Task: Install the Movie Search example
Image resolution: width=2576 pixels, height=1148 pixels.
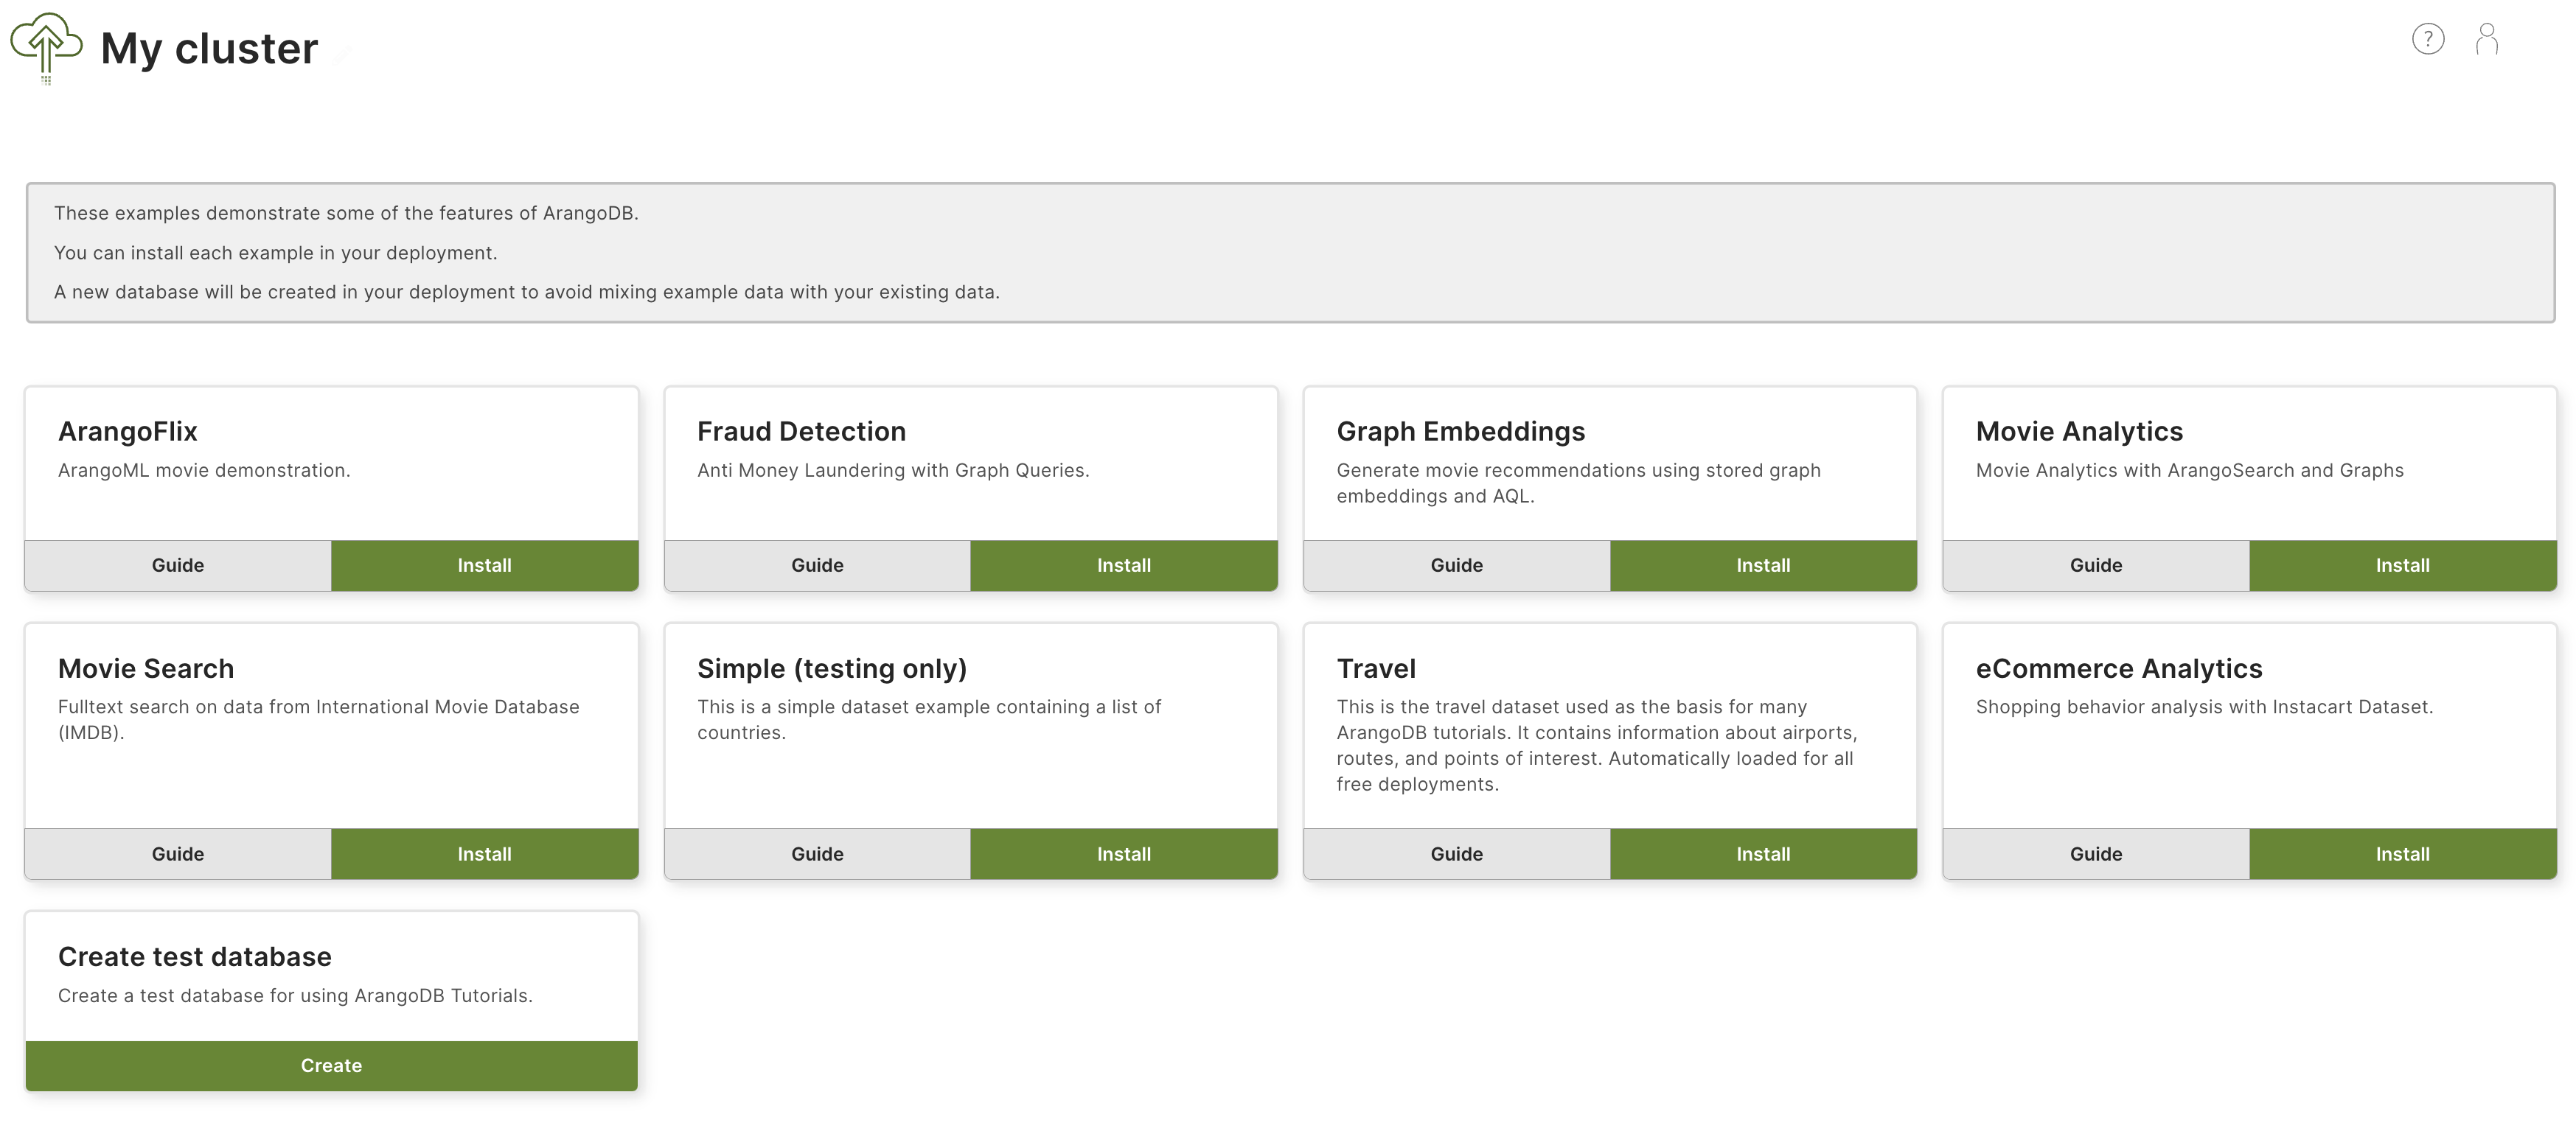Action: (x=485, y=854)
